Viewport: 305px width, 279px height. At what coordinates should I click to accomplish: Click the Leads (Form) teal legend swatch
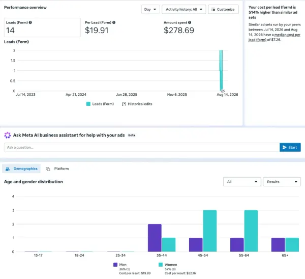tap(88, 104)
